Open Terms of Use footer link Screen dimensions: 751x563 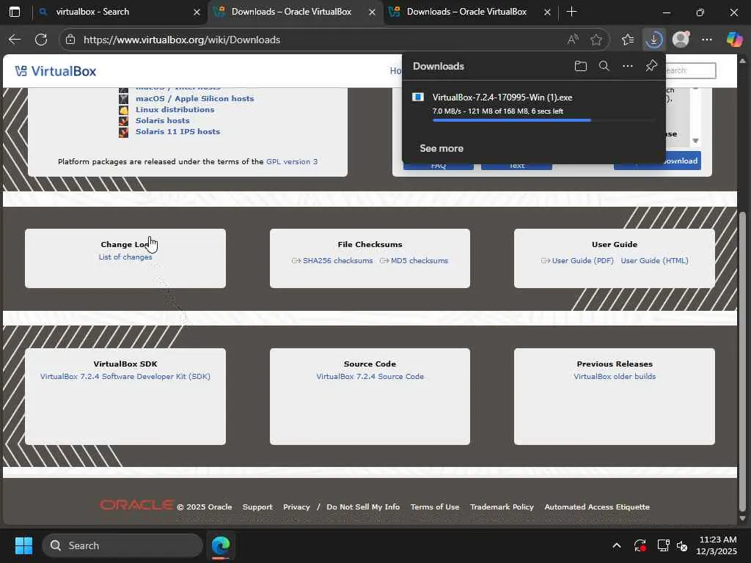click(434, 507)
